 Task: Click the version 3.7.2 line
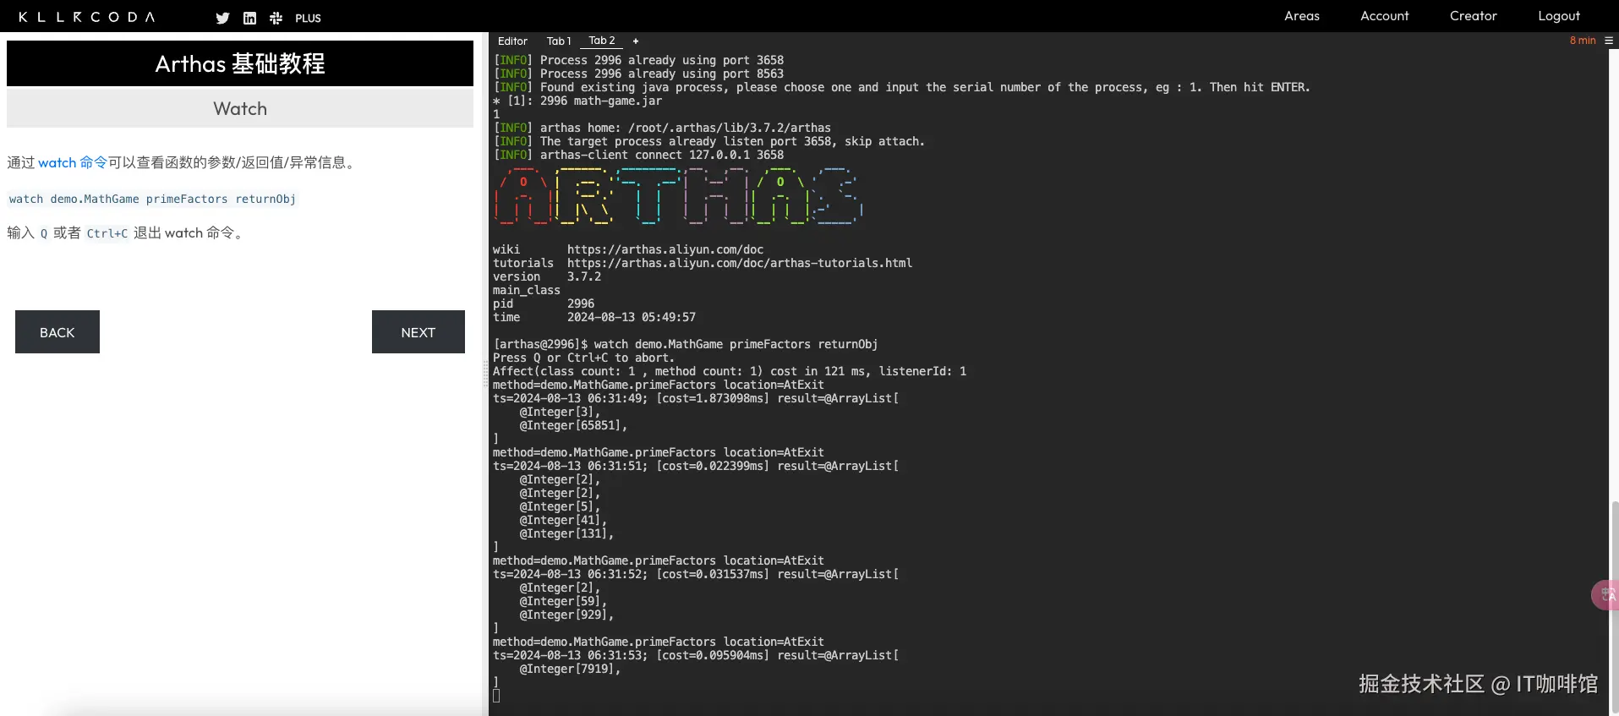coord(547,276)
